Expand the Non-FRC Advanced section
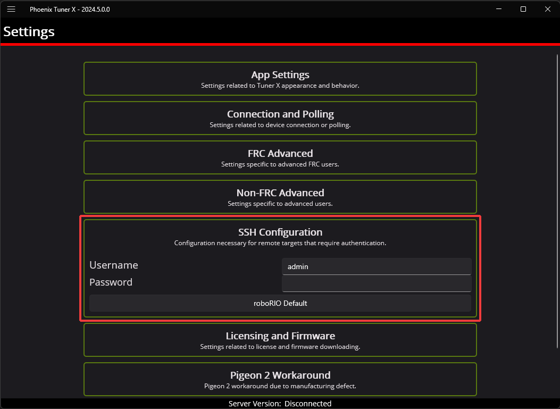The image size is (560, 409). (x=280, y=197)
